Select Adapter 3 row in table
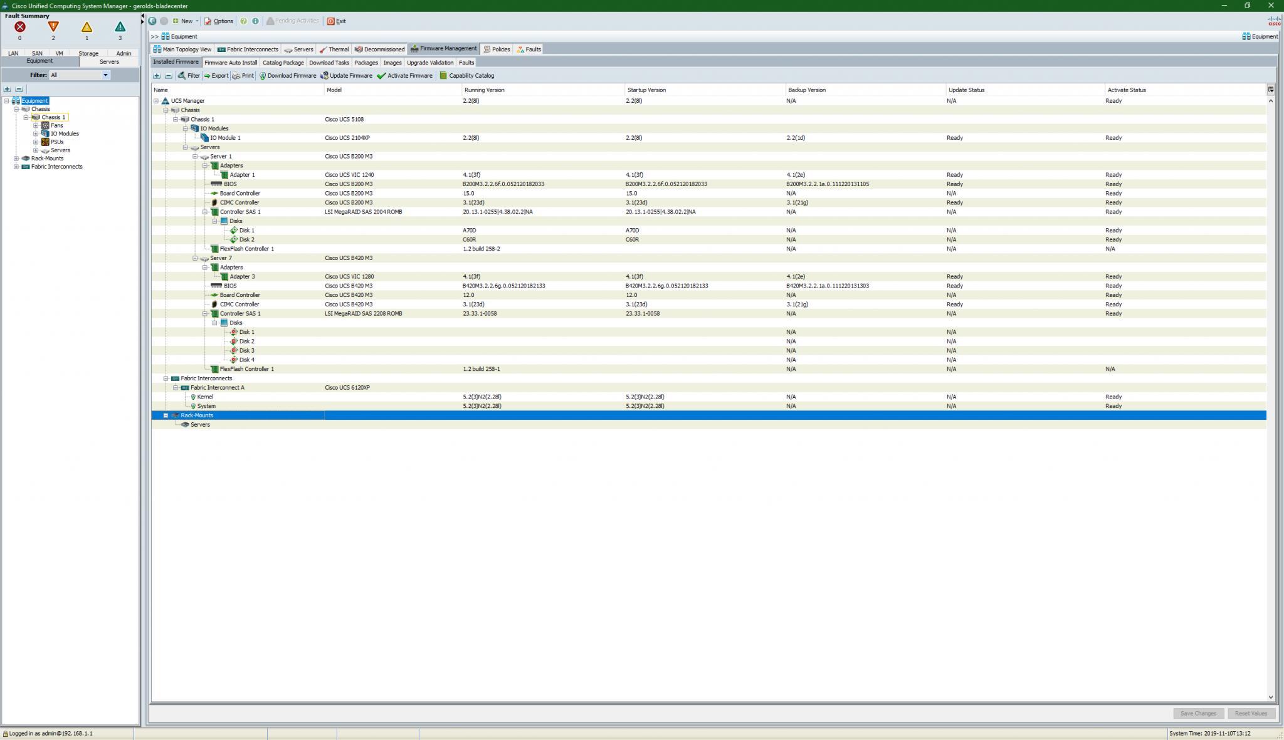This screenshot has width=1284, height=740. [708, 276]
